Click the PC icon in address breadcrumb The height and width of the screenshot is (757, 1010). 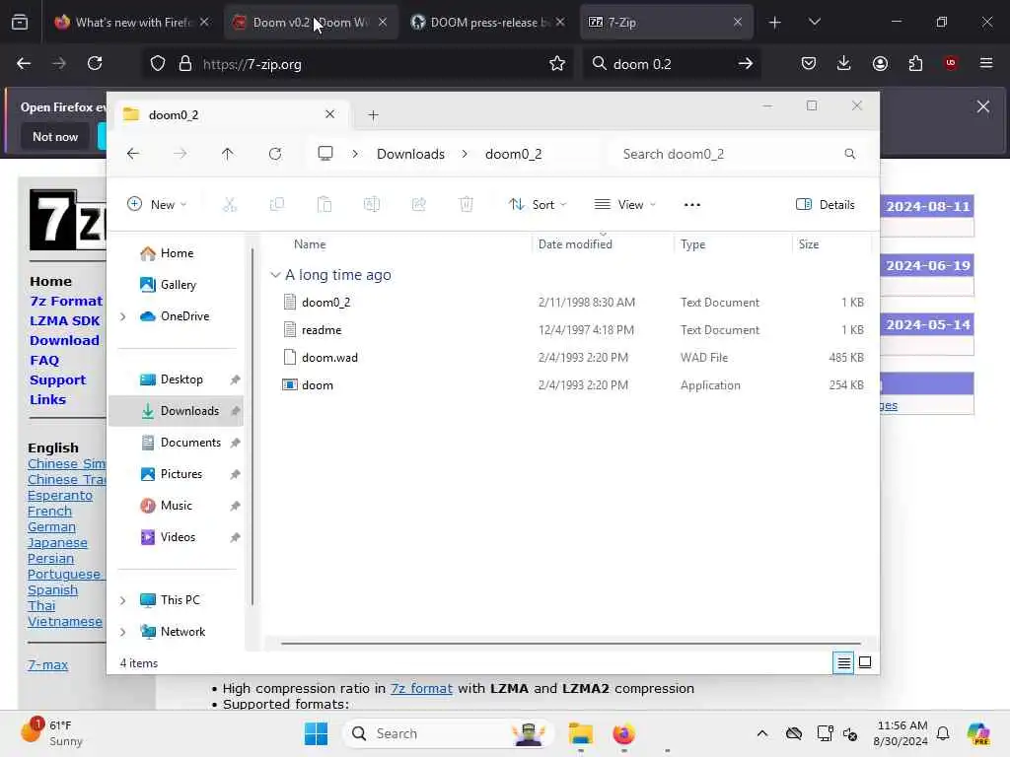pyautogui.click(x=325, y=154)
